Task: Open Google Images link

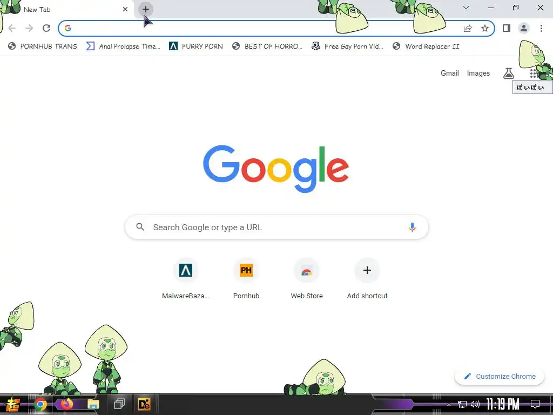Action: click(478, 73)
